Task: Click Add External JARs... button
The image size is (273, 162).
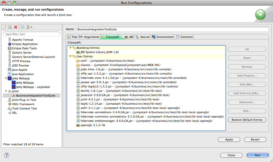Action: [247, 93]
